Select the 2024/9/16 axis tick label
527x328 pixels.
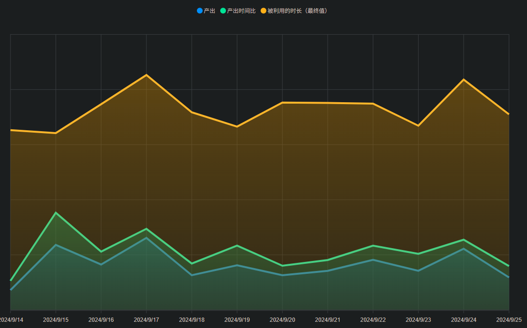[101, 320]
